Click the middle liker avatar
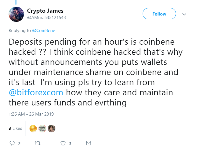Viewport: 198px width, 152px height. 42,129
